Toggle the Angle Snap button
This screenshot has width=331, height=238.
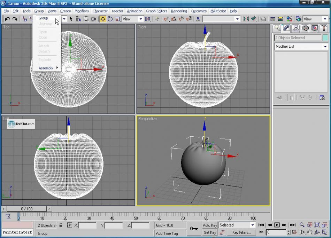pyautogui.click(x=174, y=19)
